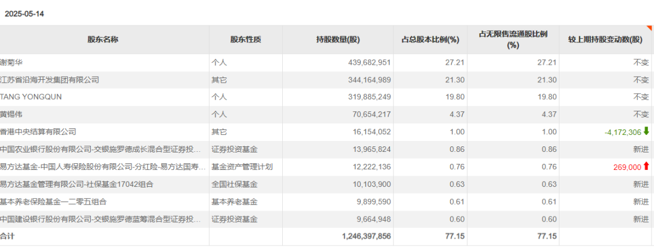Viewport: 654px width, 248px height.
Task: Click 不变 in the 黄锡伟 row
Action: click(x=641, y=114)
